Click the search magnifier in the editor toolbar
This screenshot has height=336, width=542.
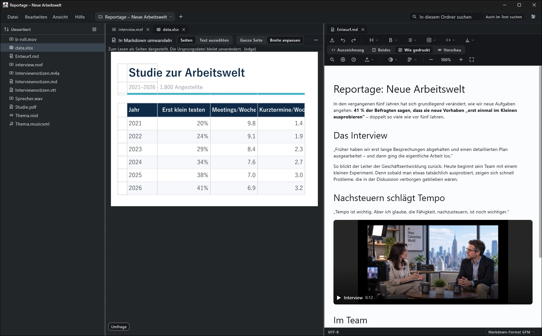pyautogui.click(x=332, y=60)
